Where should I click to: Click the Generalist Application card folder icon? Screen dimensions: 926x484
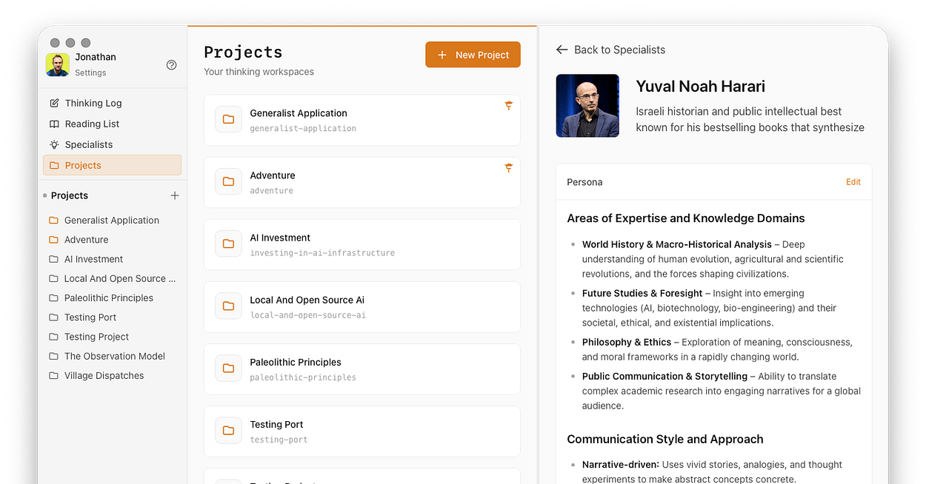(x=228, y=119)
